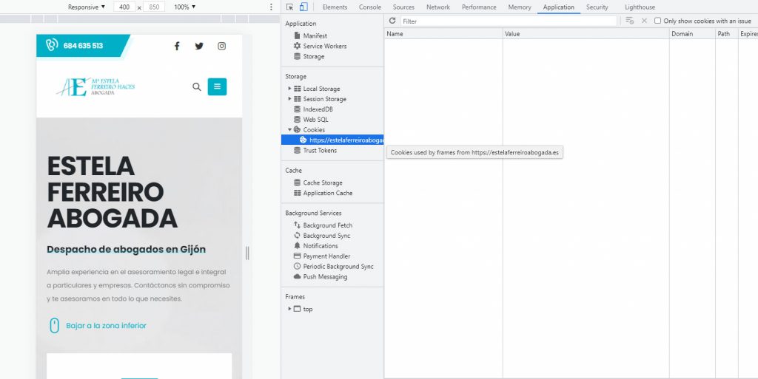
Task: Expand the Session Storage tree
Action: pos(289,99)
